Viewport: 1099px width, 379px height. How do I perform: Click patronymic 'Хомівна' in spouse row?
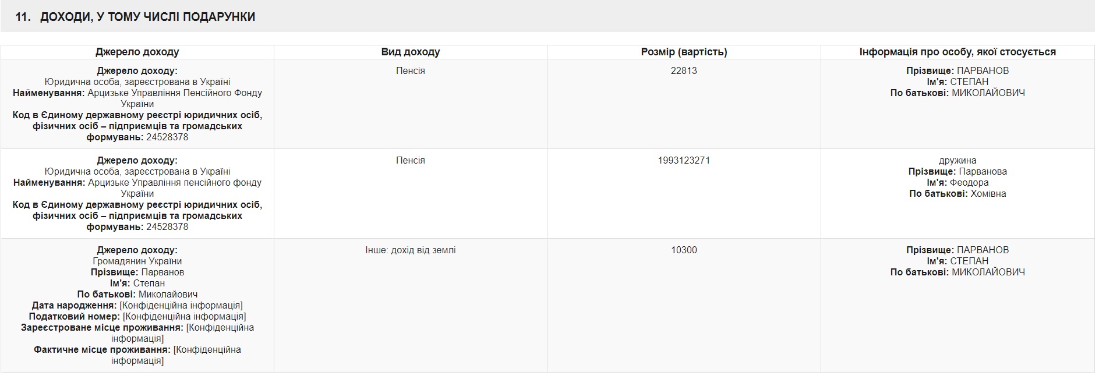988,193
